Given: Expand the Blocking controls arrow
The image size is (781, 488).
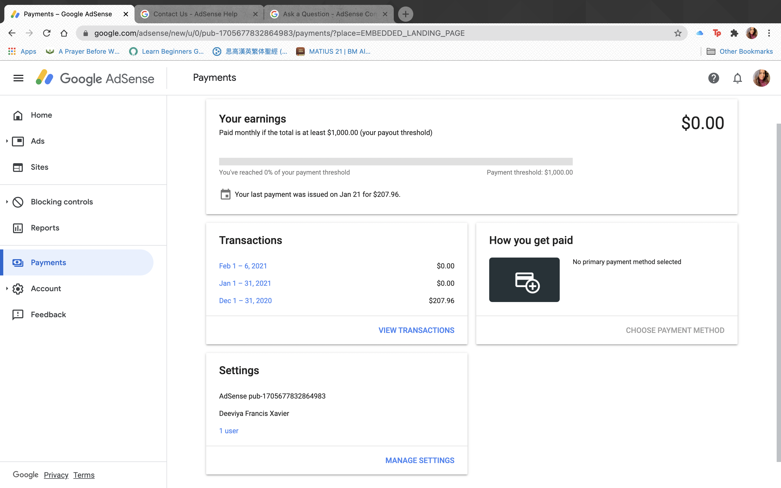Looking at the screenshot, I should click(x=7, y=202).
